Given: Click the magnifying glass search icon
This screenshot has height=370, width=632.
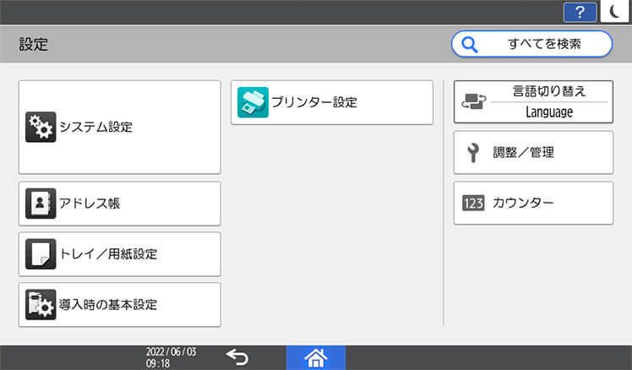Looking at the screenshot, I should pyautogui.click(x=470, y=44).
